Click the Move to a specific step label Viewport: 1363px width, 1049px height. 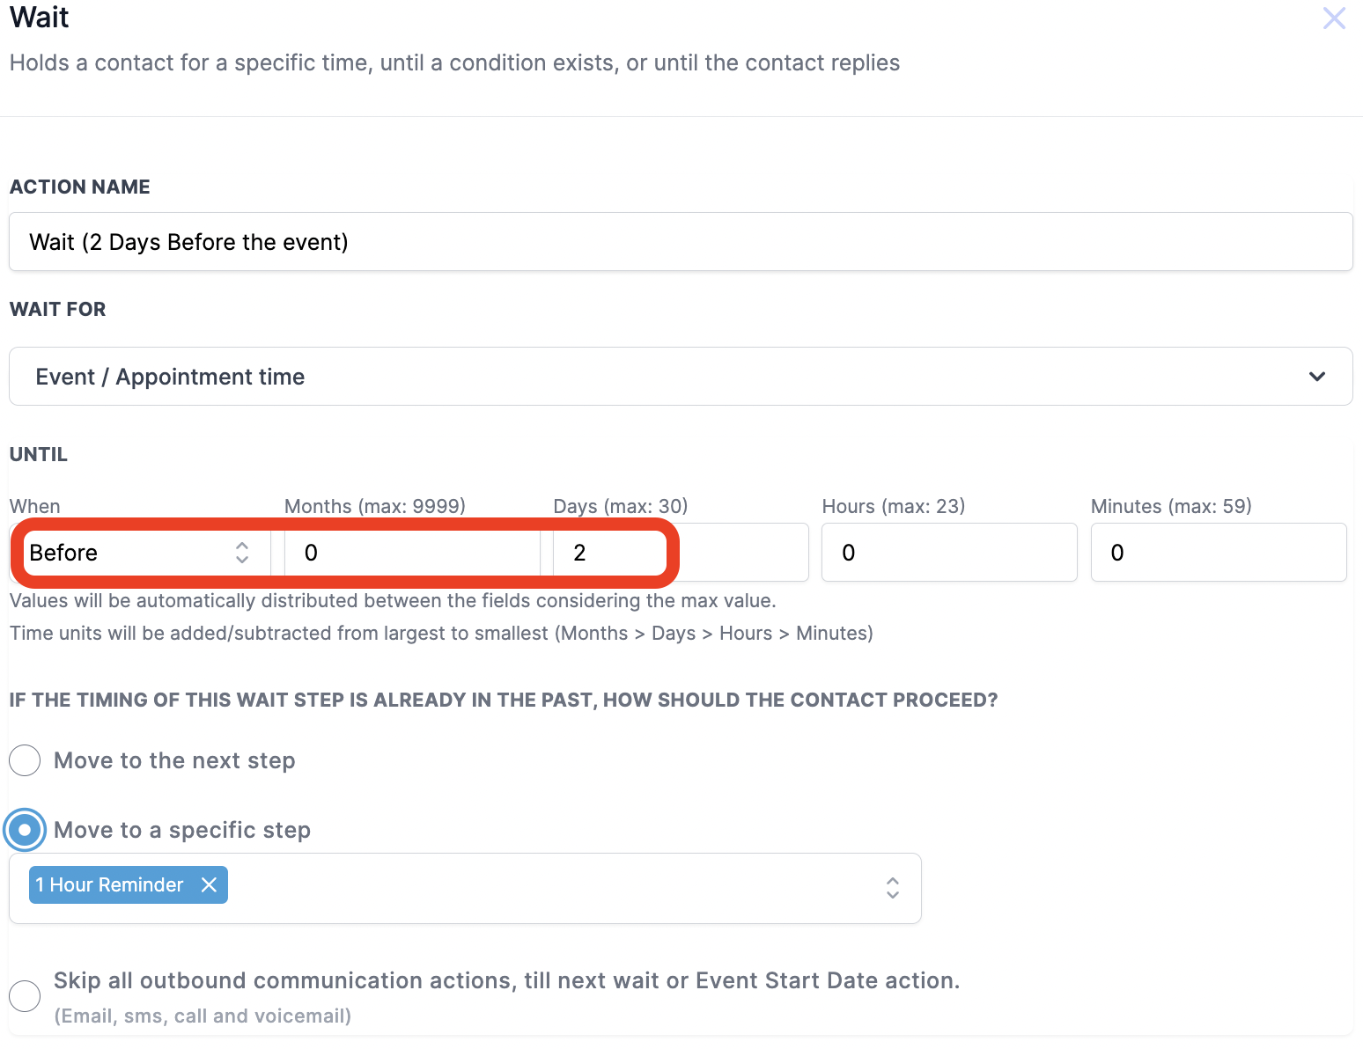182,830
